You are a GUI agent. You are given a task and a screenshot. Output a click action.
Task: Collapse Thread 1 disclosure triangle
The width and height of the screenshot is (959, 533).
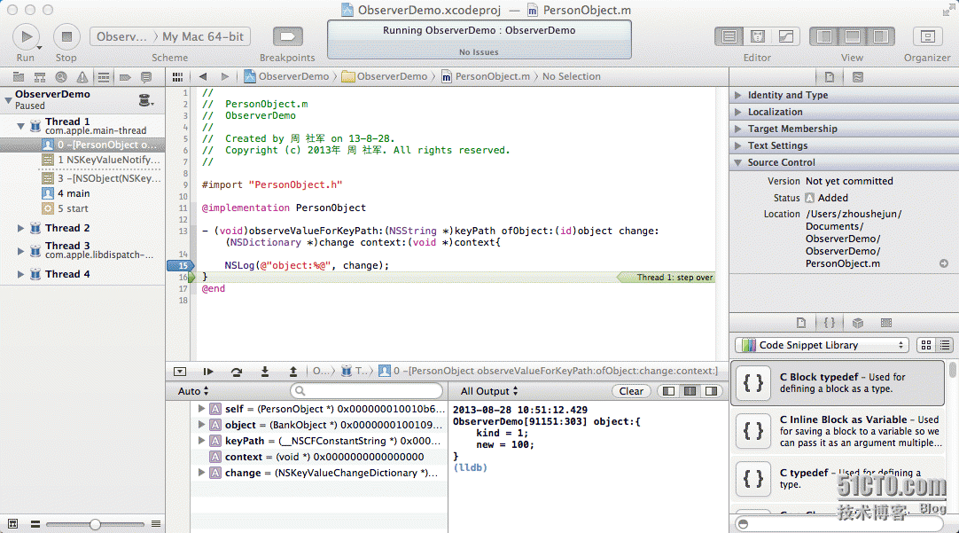tap(20, 126)
